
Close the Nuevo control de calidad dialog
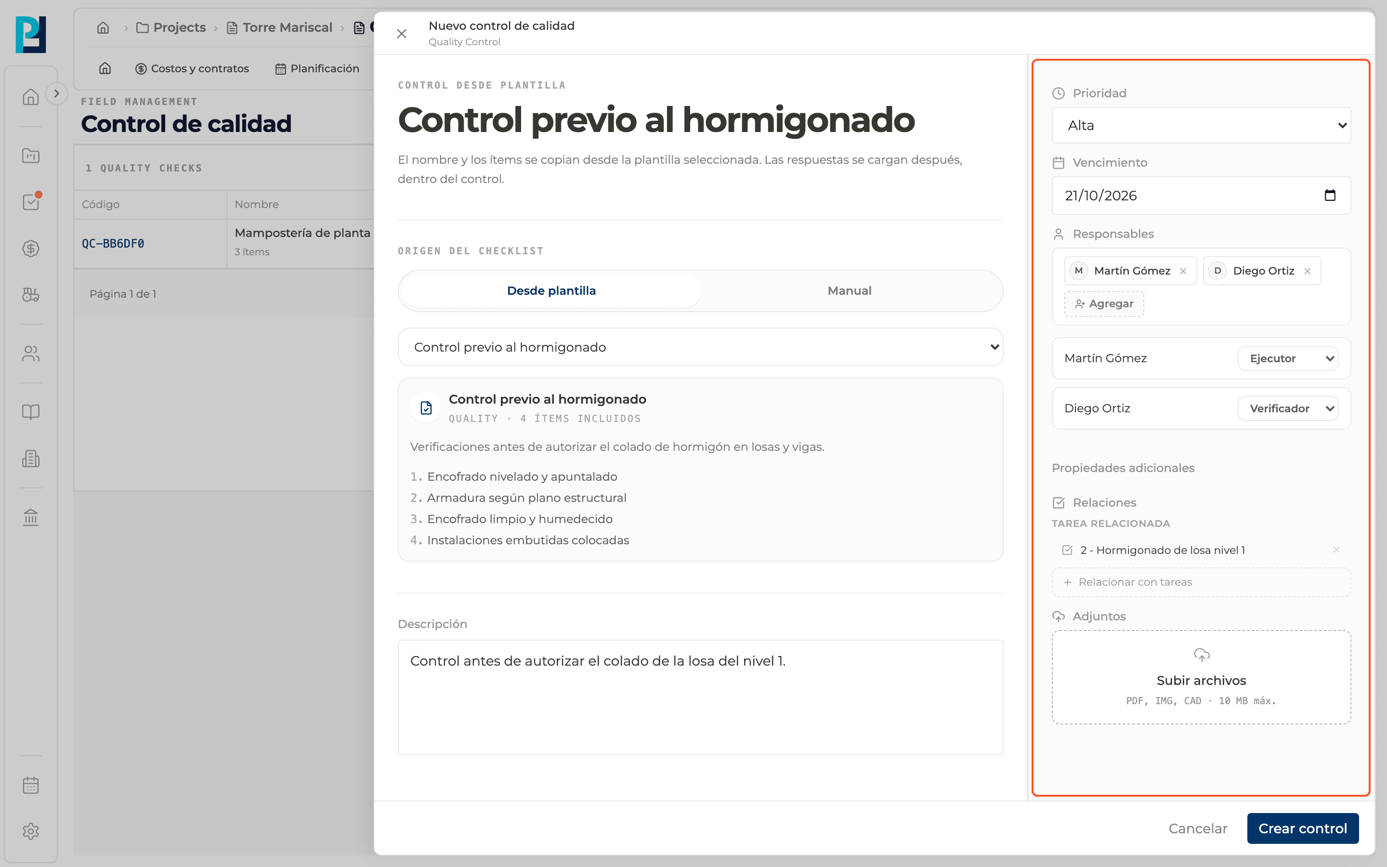(402, 34)
